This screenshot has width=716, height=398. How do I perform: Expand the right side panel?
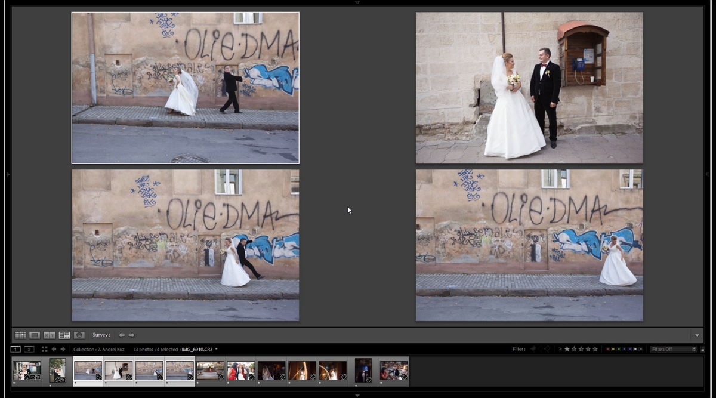click(708, 174)
